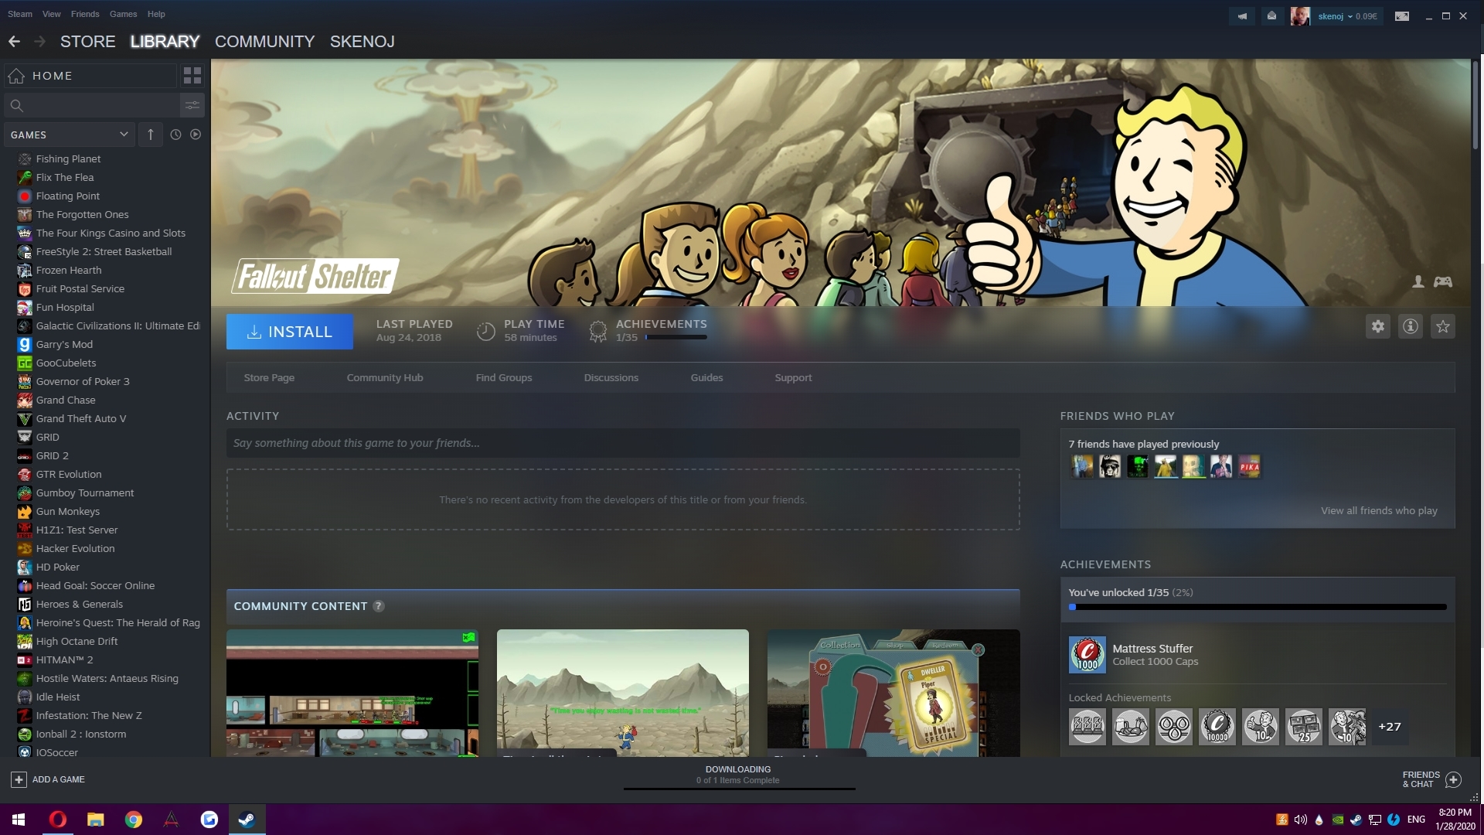
Task: Open the Friends menu
Action: coord(85,14)
